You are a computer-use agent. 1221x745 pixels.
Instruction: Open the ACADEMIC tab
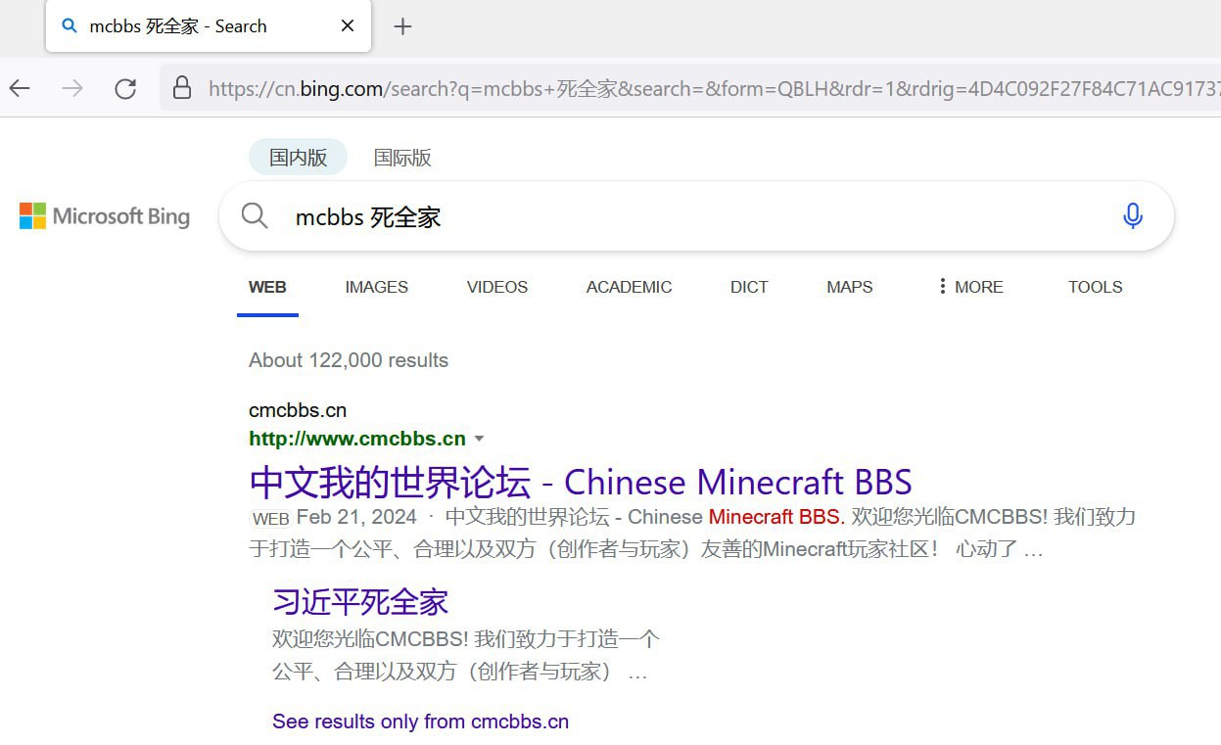(x=630, y=288)
